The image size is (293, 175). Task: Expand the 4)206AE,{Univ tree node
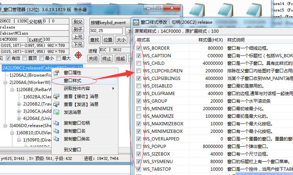tap(19, 118)
